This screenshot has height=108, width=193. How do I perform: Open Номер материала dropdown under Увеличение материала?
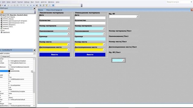pos(68,28)
